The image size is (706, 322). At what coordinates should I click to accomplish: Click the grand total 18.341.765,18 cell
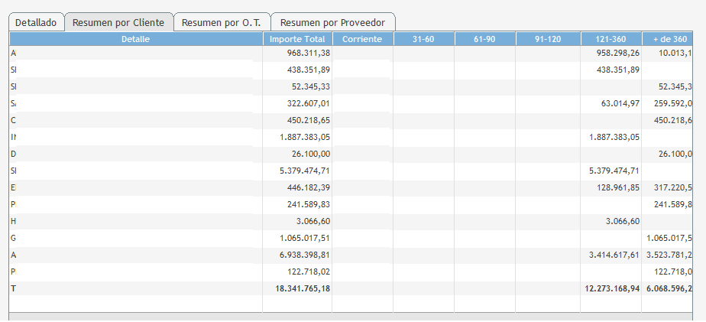click(x=299, y=288)
